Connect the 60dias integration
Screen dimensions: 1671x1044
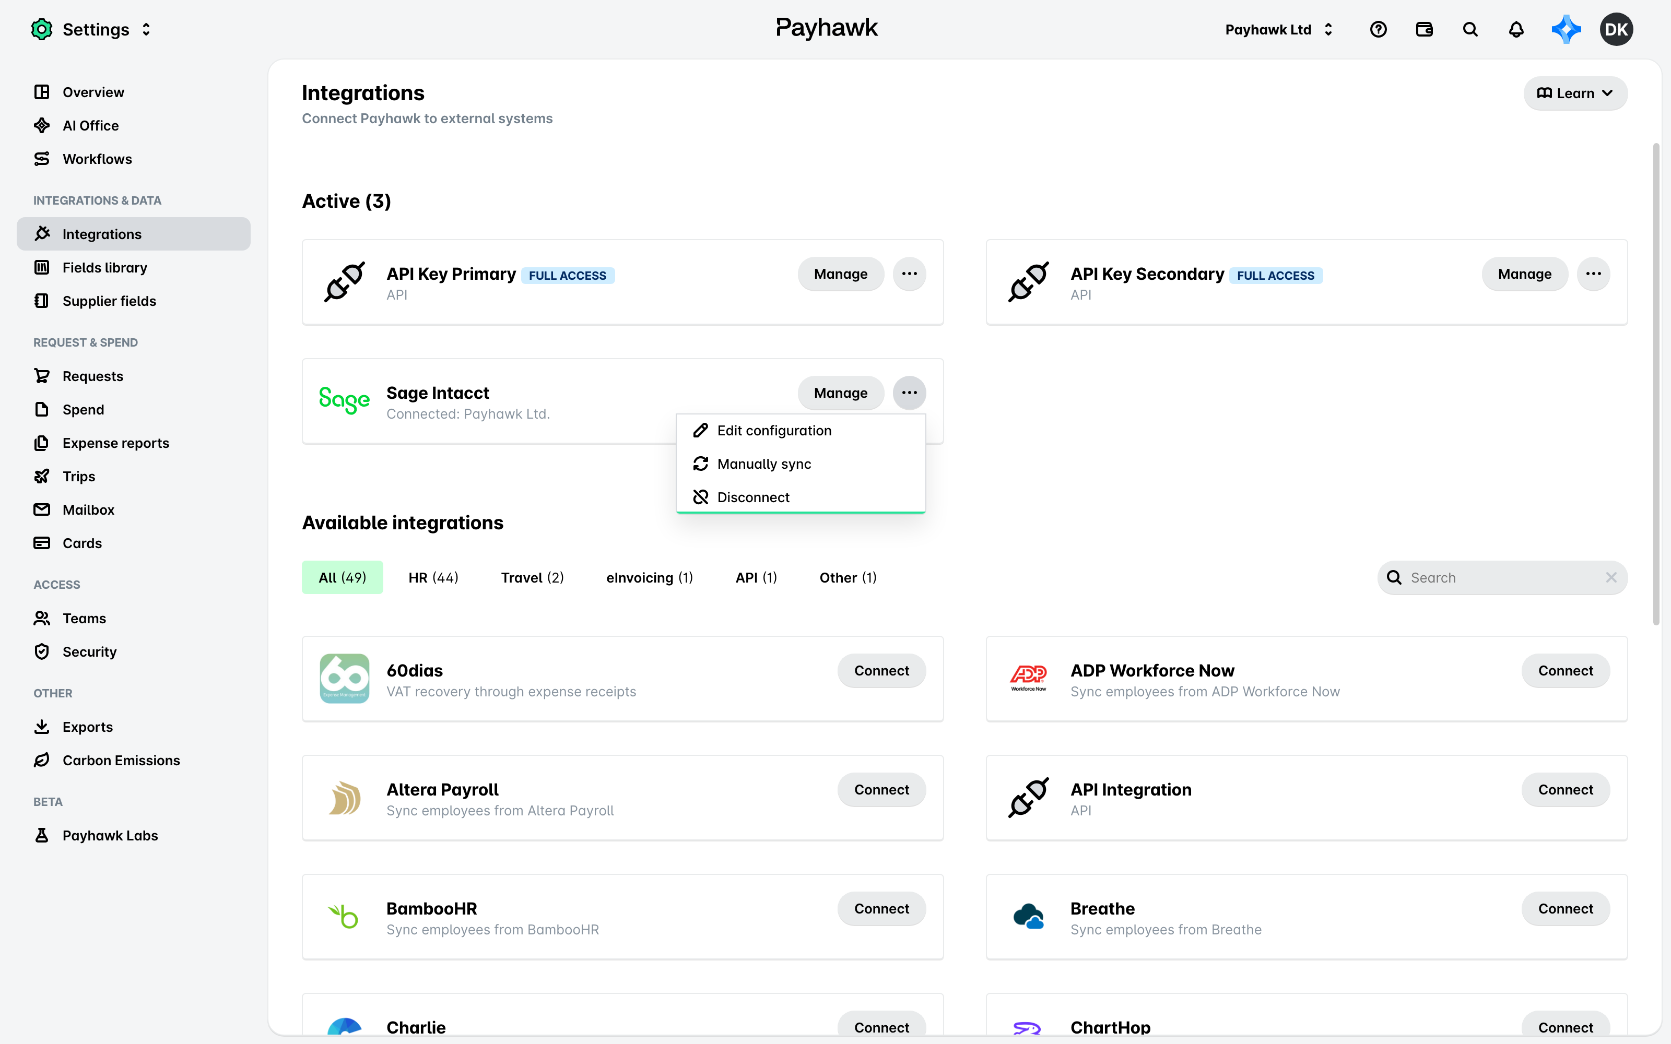point(881,670)
